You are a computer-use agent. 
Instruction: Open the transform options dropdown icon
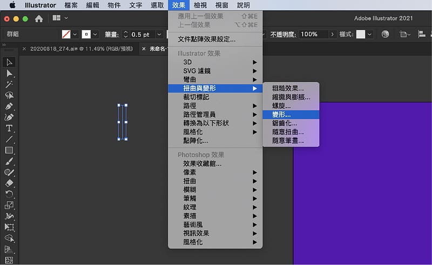point(404,34)
